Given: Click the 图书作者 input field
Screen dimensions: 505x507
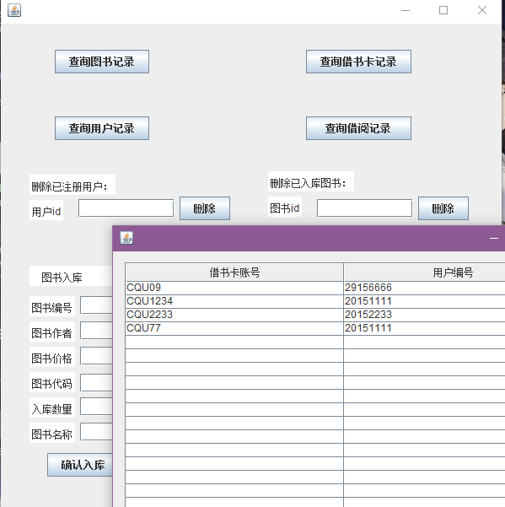Looking at the screenshot, I should (x=96, y=330).
